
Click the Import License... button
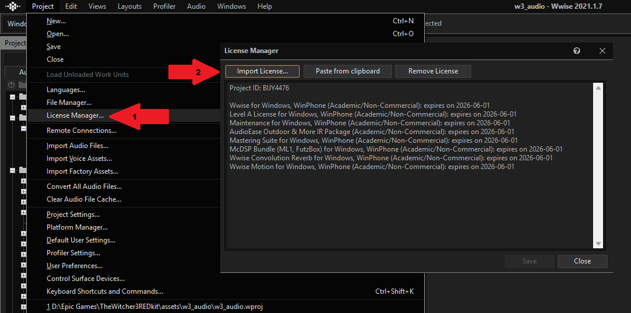tap(262, 71)
